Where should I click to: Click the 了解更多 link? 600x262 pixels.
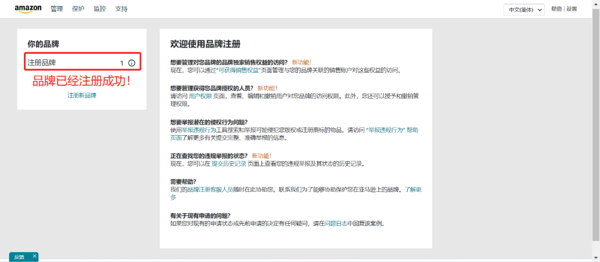coord(413,189)
